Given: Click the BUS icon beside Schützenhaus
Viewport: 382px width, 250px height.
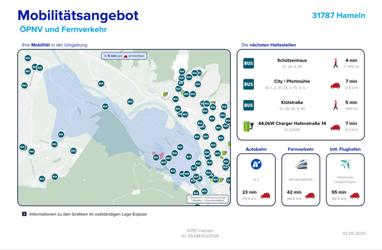Looking at the screenshot, I should pos(248,63).
